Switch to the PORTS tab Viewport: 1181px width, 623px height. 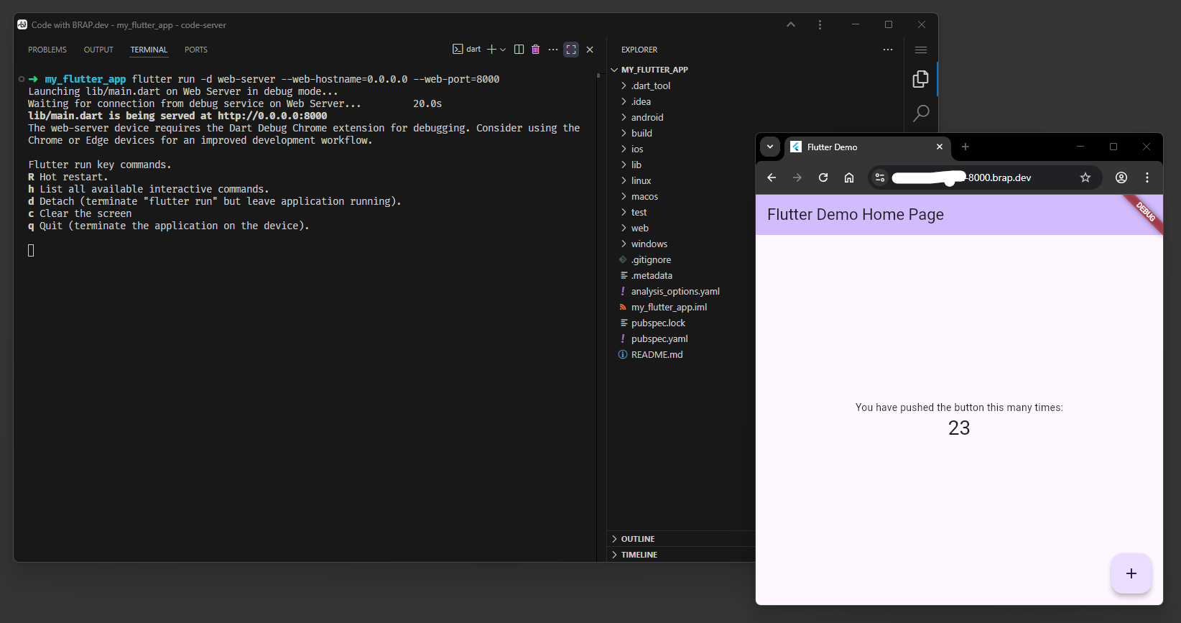[195, 50]
